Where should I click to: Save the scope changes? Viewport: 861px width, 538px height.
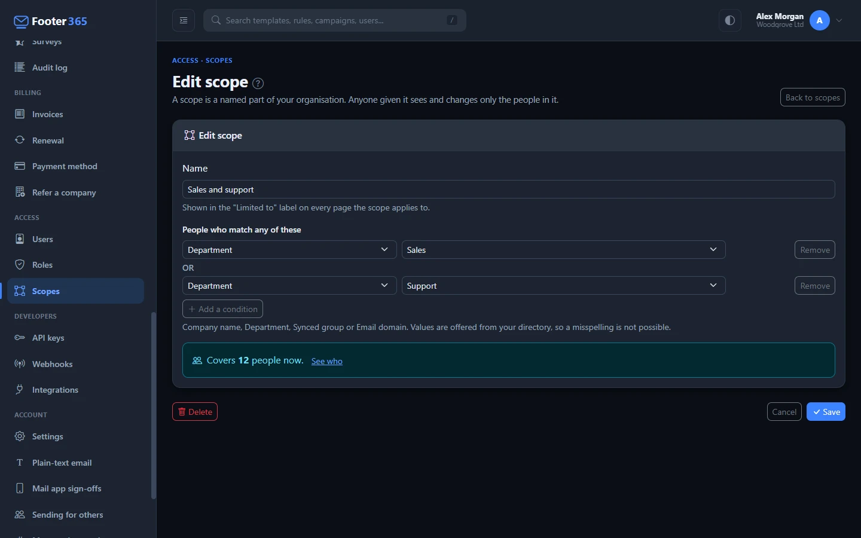coord(826,412)
